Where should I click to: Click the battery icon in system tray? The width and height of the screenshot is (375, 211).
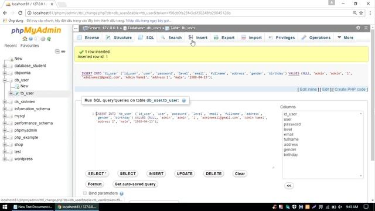pyautogui.click(x=333, y=207)
